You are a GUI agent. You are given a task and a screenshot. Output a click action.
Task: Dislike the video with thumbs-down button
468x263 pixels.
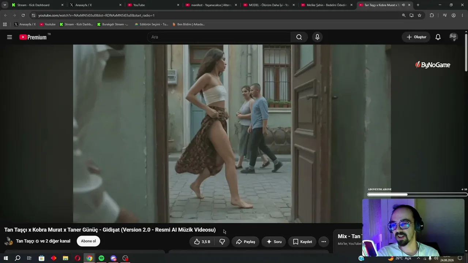pyautogui.click(x=222, y=241)
